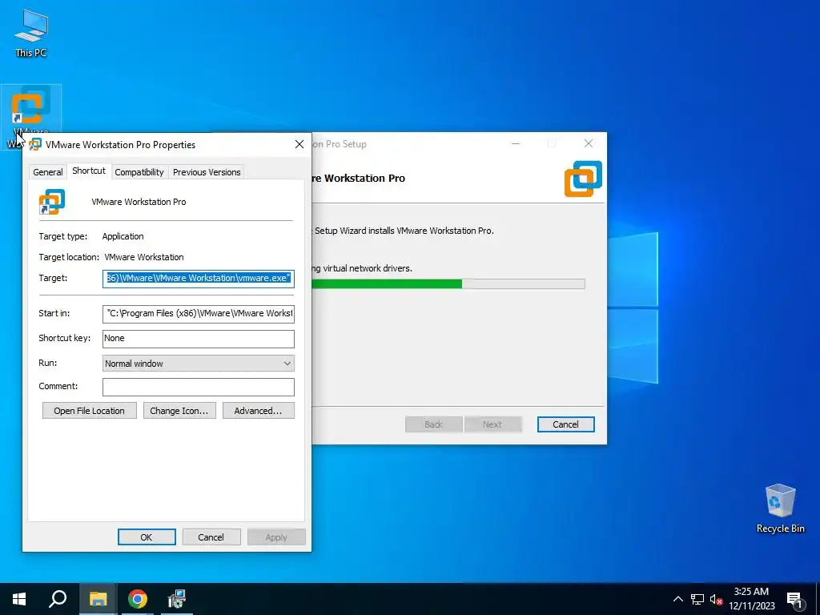The width and height of the screenshot is (820, 615).
Task: Open the Compatibility tab
Action: tap(139, 172)
